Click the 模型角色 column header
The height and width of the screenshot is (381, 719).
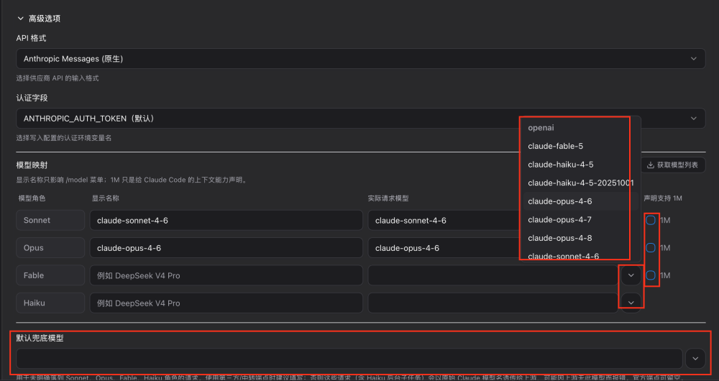32,198
